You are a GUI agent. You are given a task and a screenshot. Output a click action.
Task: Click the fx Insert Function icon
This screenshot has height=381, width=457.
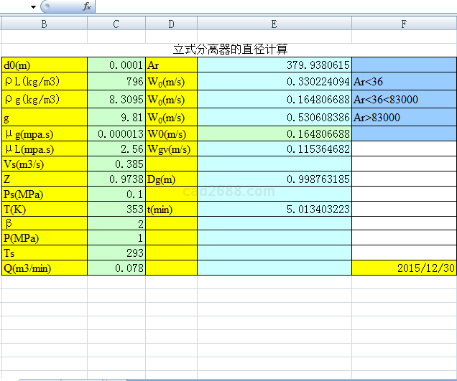(87, 6)
